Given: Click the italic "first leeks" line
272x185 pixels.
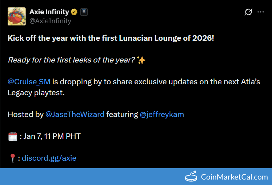Looking at the screenshot, I should [72, 60].
